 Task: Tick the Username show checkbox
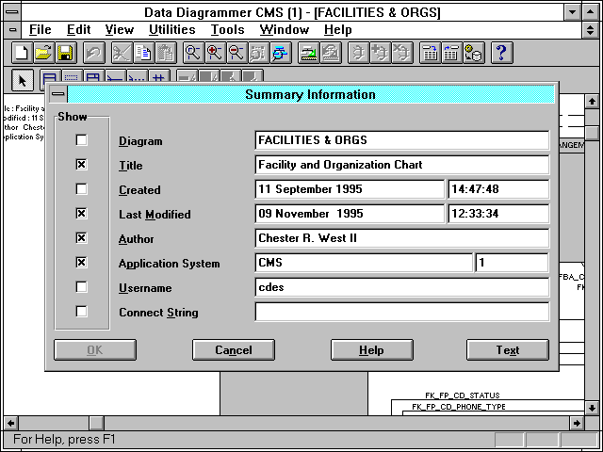pyautogui.click(x=82, y=287)
